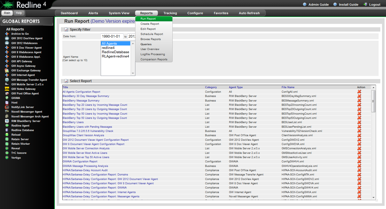Click the down arrow of the report table scrollbar
The image size is (386, 209).
pyautogui.click(x=373, y=197)
